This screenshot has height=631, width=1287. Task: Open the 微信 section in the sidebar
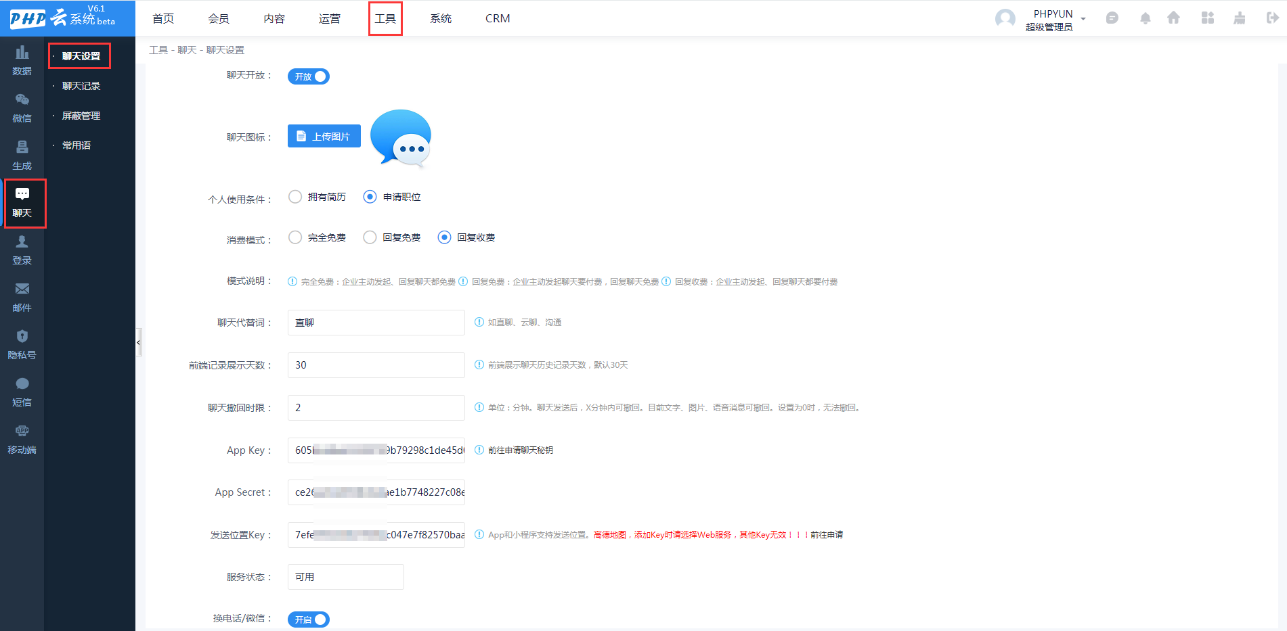click(x=22, y=108)
